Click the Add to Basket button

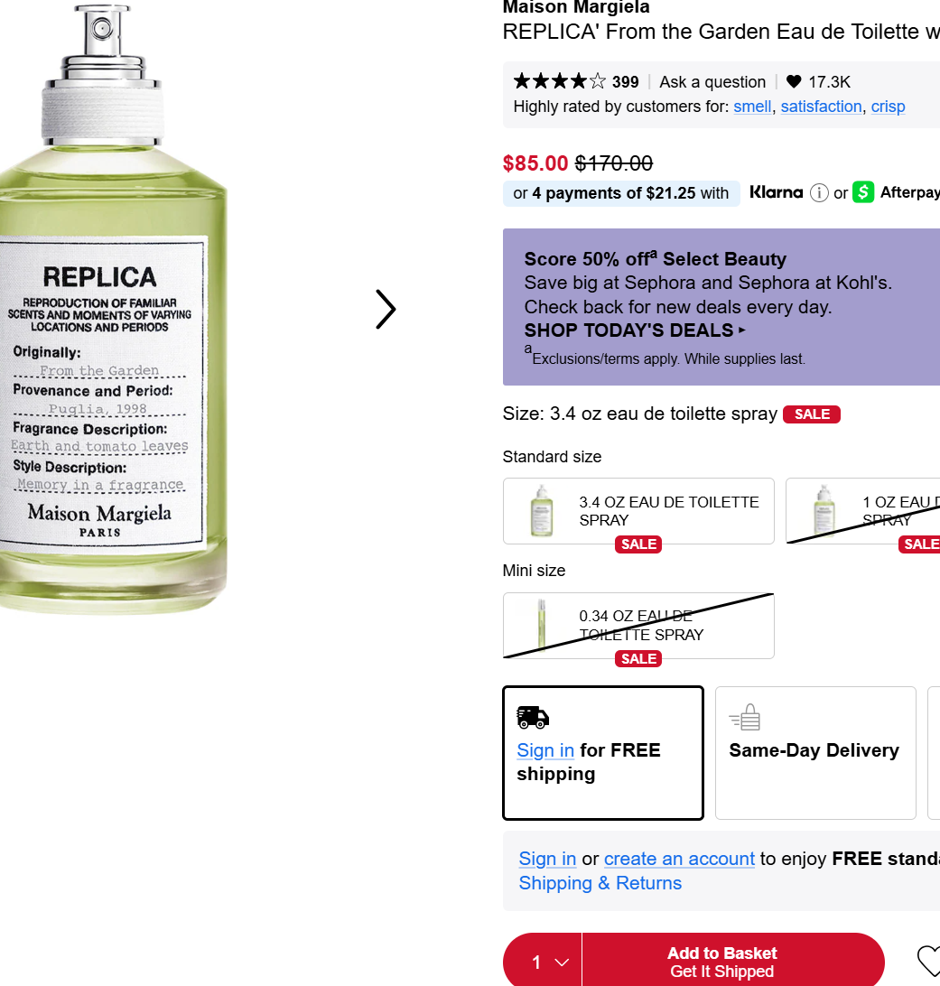coord(721,960)
